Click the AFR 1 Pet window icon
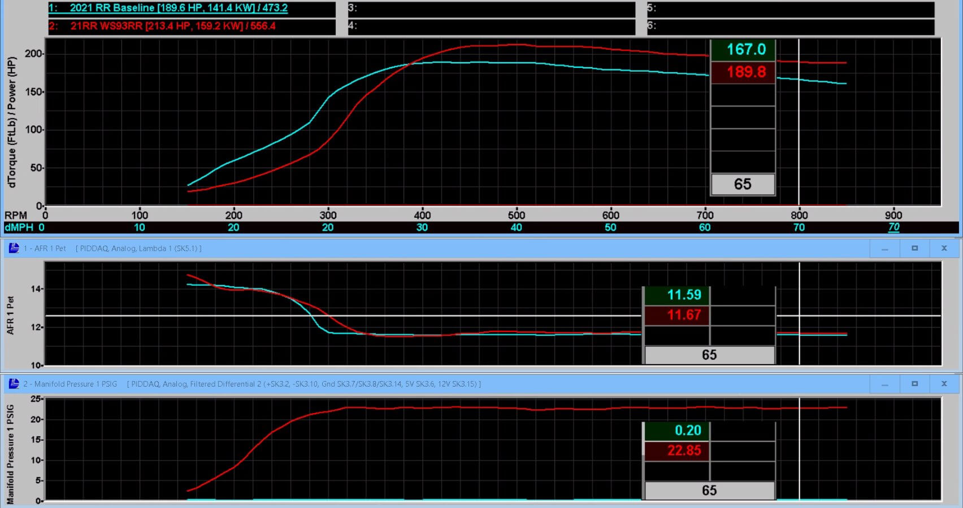Image resolution: width=963 pixels, height=508 pixels. click(14, 248)
